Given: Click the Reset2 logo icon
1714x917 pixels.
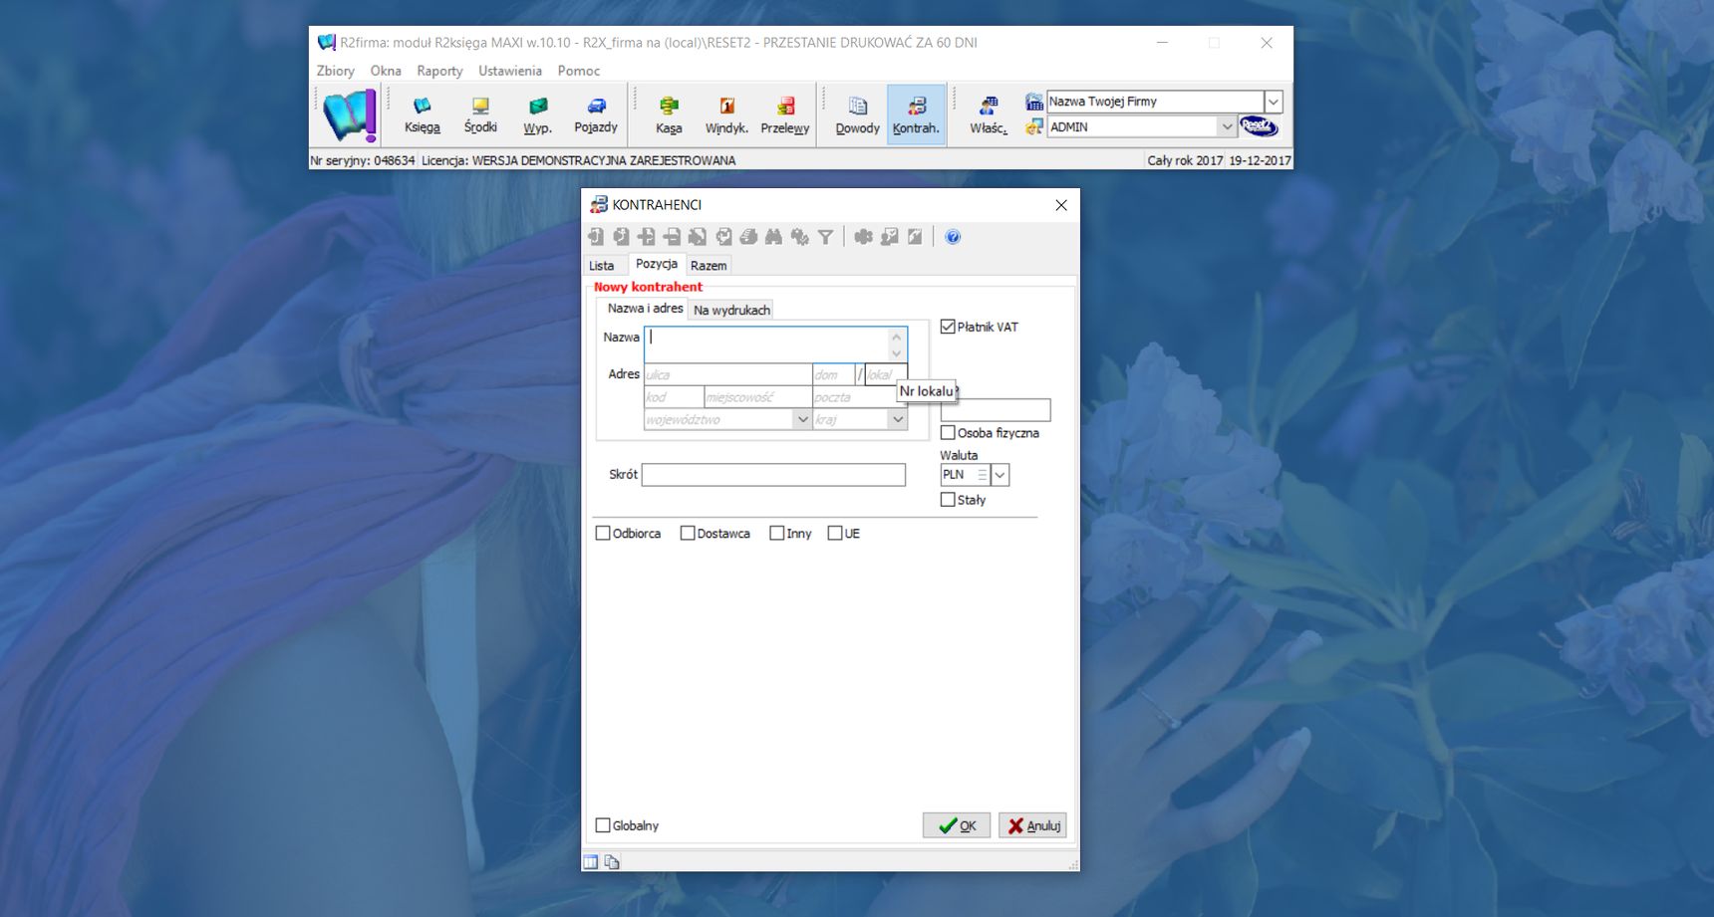Looking at the screenshot, I should pos(1259,126).
